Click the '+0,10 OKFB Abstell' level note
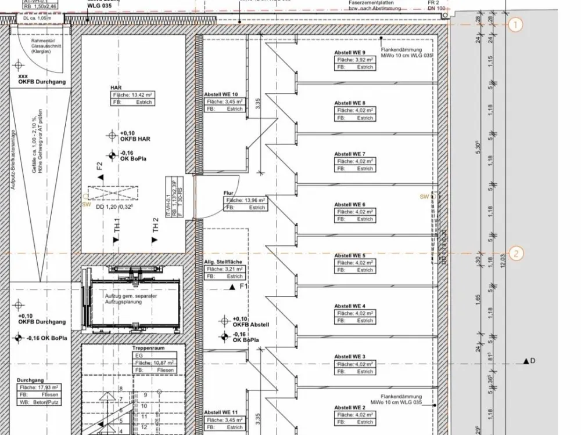Image resolution: width=581 pixels, height=435 pixels. point(250,322)
